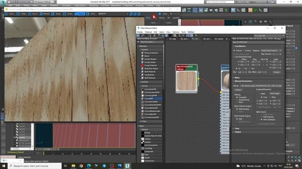
Task: Open the LightMix tab in the frame buffer
Action: [x=176, y=18]
